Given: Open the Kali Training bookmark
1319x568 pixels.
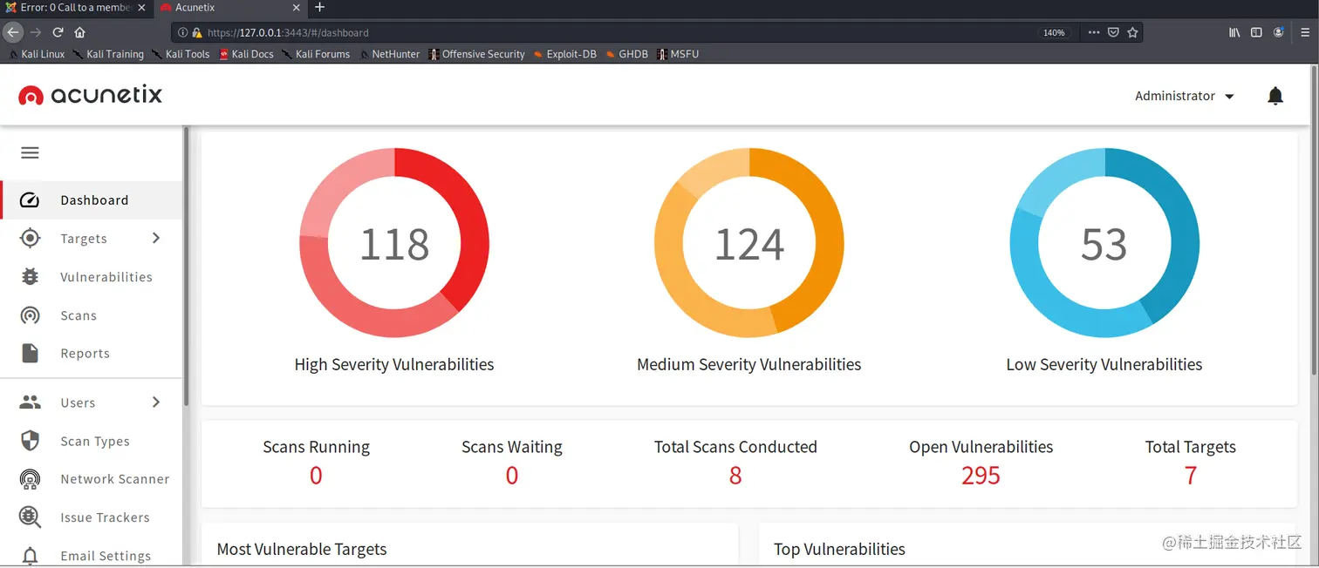Looking at the screenshot, I should coord(109,54).
